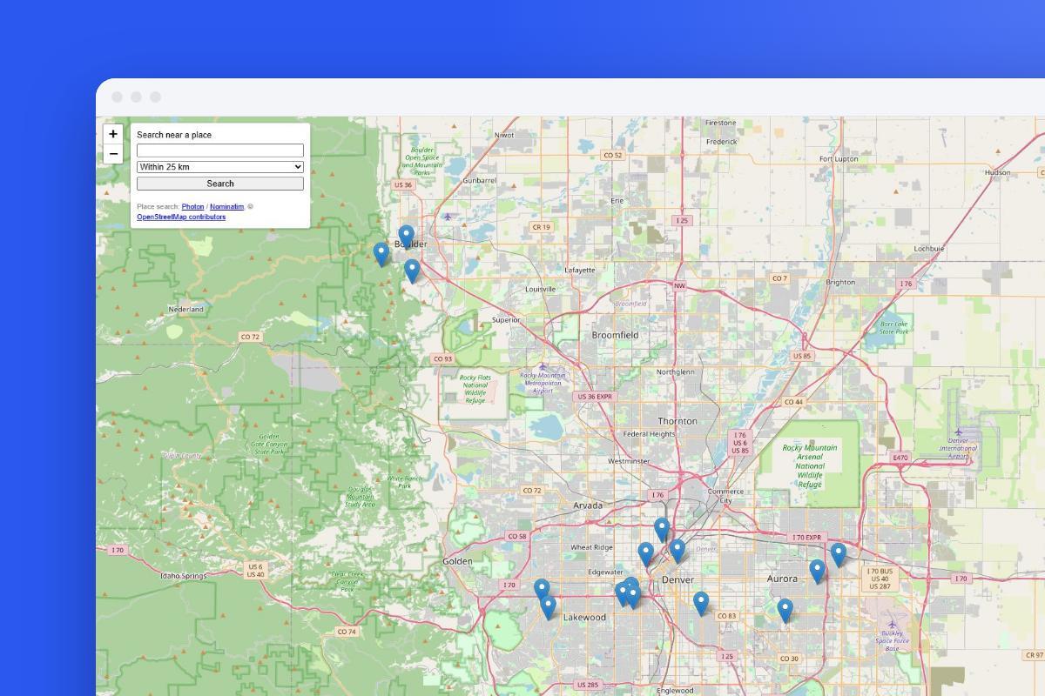The height and width of the screenshot is (696, 1045).
Task: Click the Gunbarrel label
Action: coord(480,180)
